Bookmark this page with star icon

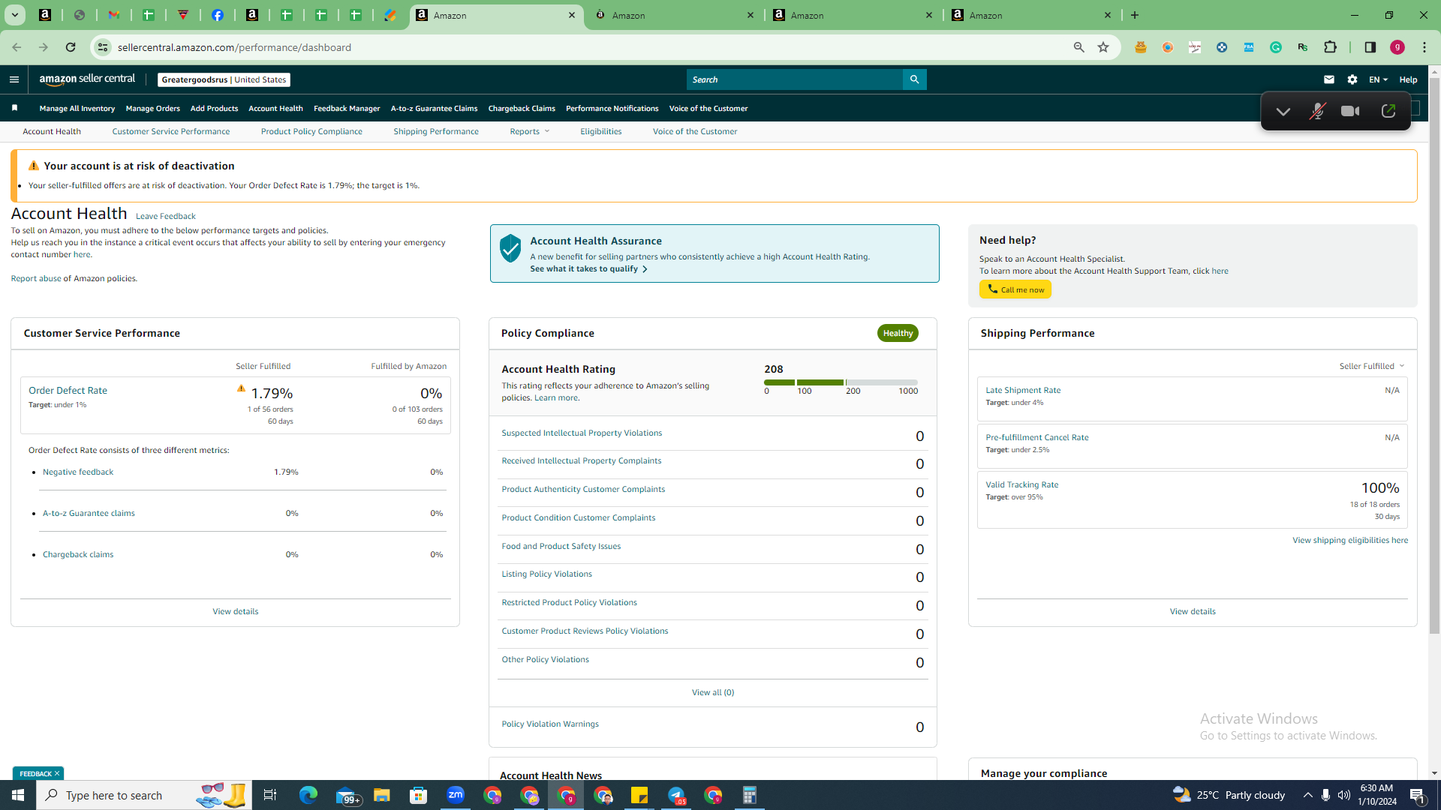1103,47
